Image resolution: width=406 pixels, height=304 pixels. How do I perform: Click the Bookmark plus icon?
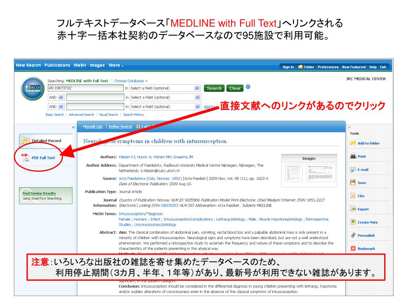[352, 249]
